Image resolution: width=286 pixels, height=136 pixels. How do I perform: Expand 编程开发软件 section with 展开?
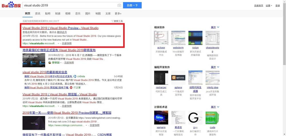215,67
